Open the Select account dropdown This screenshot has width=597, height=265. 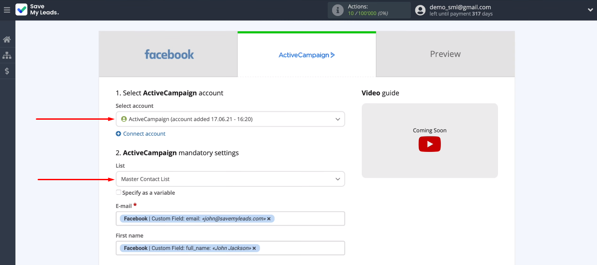pos(230,119)
